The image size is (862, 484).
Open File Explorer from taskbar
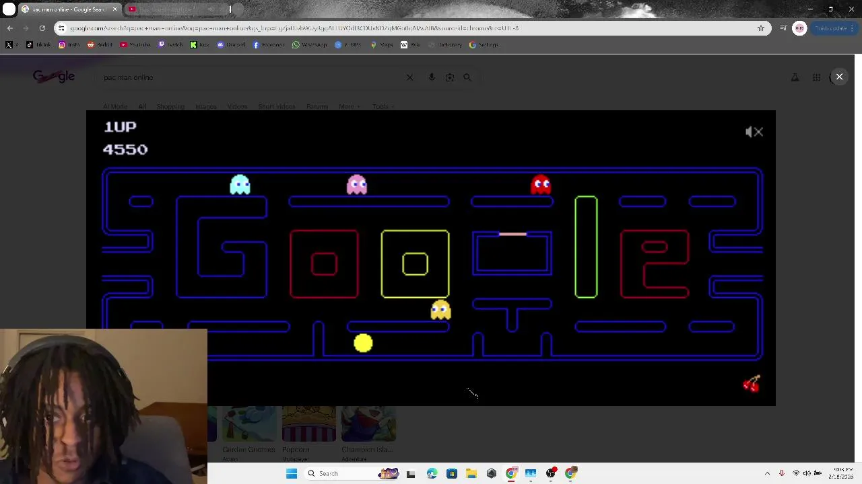coord(471,473)
